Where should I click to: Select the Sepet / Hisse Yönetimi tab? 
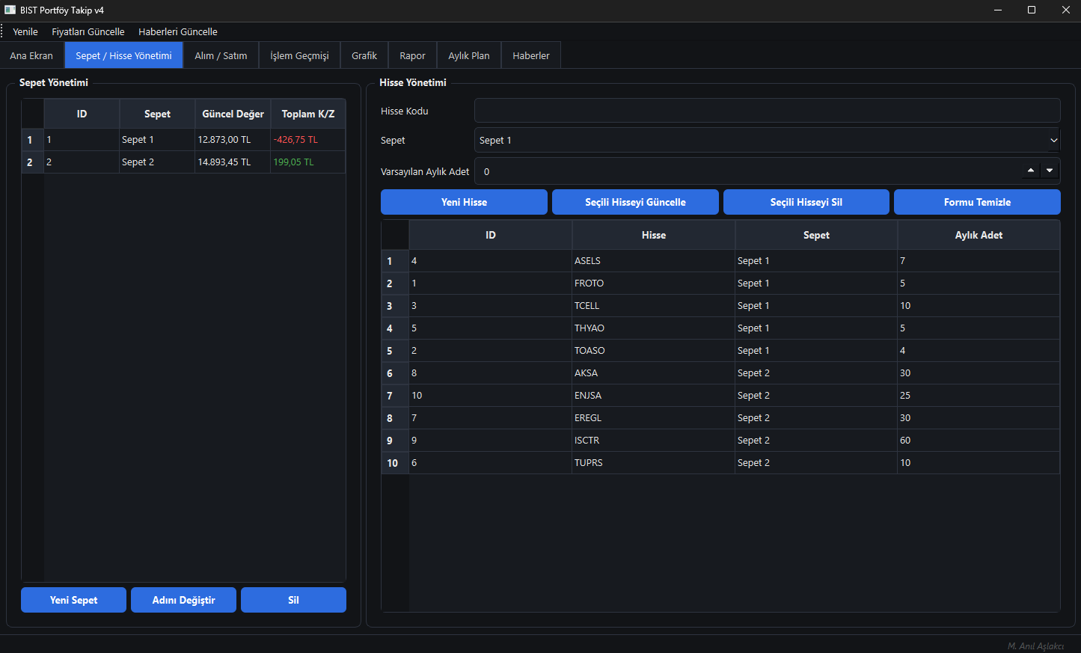(123, 55)
